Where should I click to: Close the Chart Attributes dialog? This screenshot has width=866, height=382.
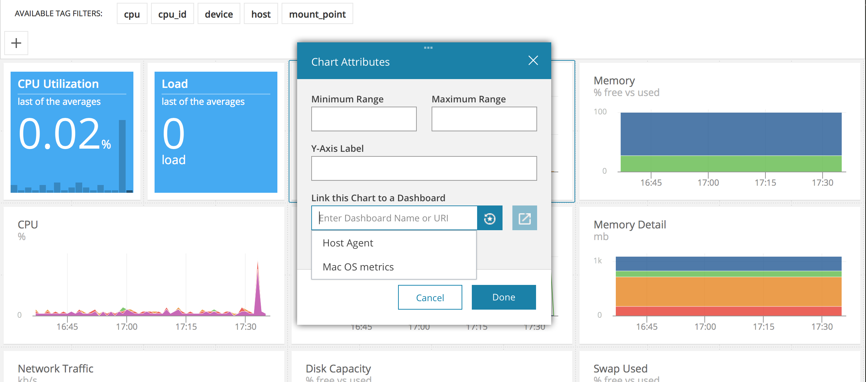pyautogui.click(x=533, y=60)
